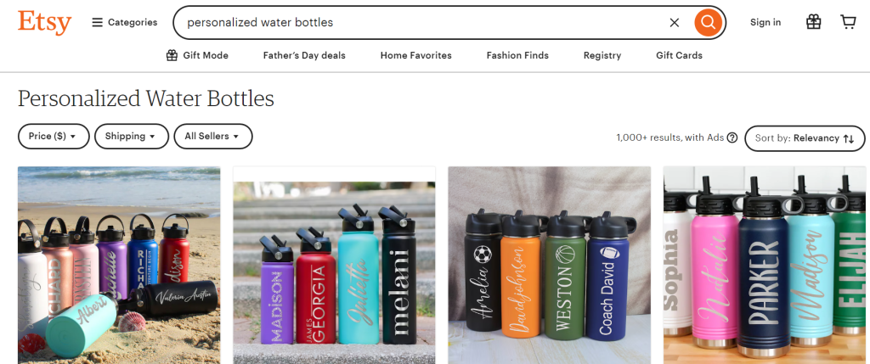Viewport: 870px width, 364px height.
Task: Click the personalized water bottles search field
Action: (x=421, y=23)
